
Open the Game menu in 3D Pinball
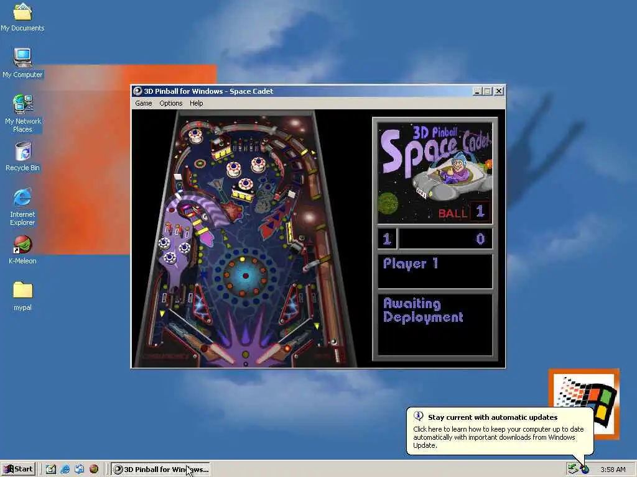[144, 103]
